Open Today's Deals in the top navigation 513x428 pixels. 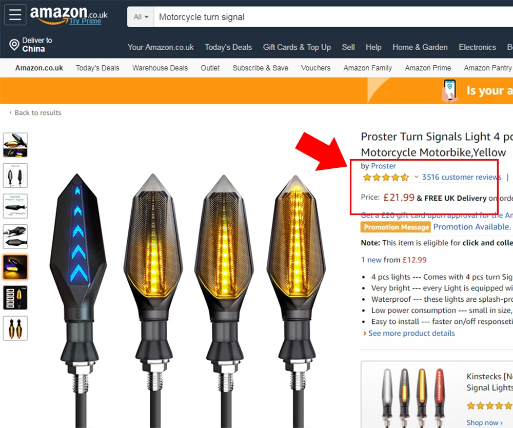[228, 47]
